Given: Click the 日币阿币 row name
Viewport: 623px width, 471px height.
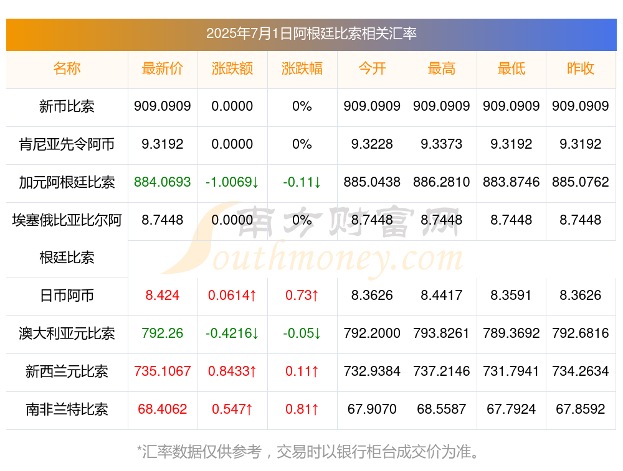Looking at the screenshot, I should click(67, 296).
